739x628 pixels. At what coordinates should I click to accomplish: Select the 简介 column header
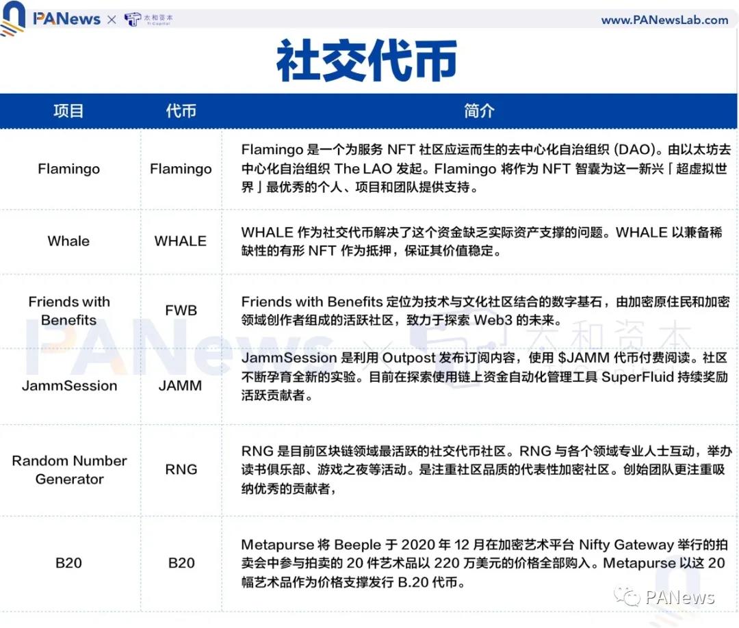(479, 111)
